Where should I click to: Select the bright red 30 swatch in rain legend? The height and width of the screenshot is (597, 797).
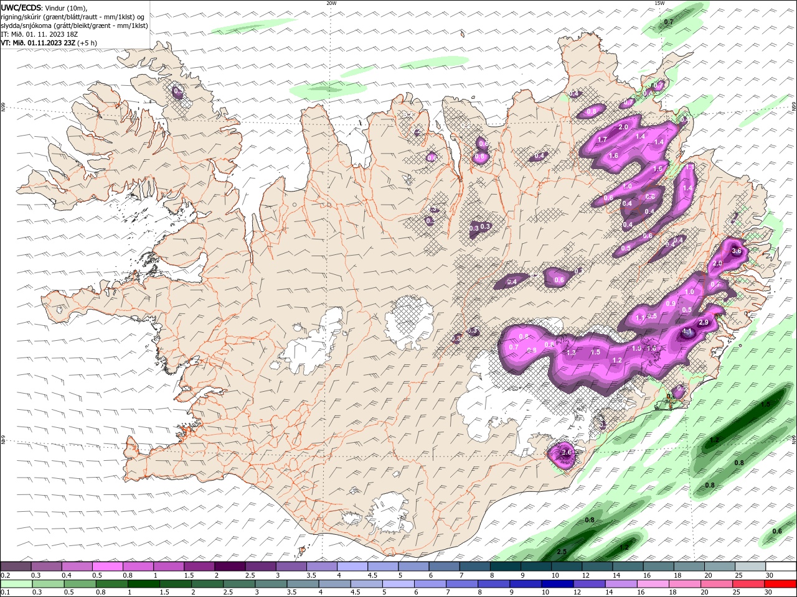[781, 584]
